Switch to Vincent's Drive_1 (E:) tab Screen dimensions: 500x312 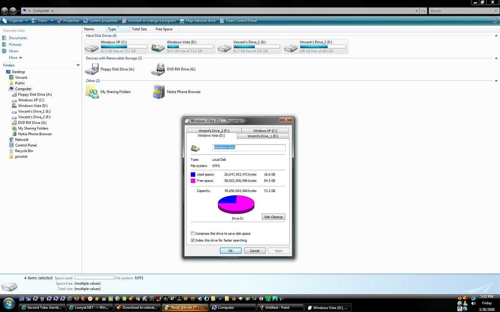coord(262,136)
